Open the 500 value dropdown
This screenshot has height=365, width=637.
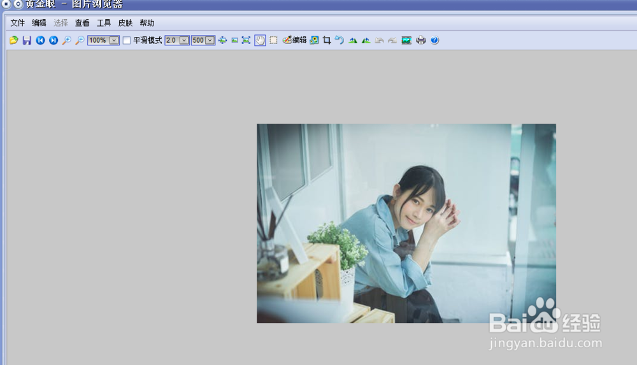tap(210, 40)
